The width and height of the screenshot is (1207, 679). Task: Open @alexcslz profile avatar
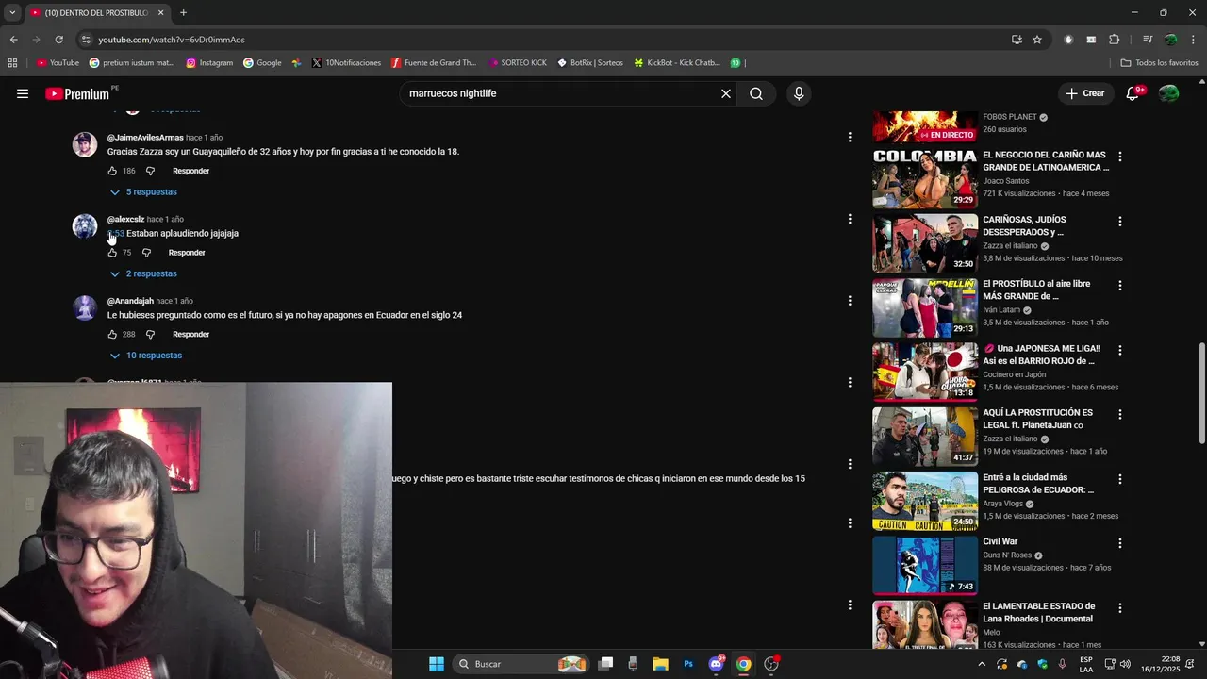click(85, 226)
